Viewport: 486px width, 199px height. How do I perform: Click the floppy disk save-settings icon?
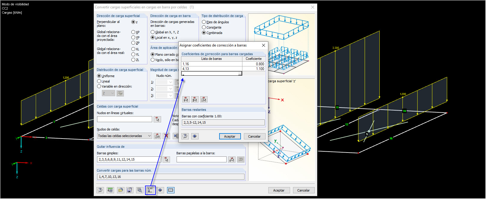130,190
